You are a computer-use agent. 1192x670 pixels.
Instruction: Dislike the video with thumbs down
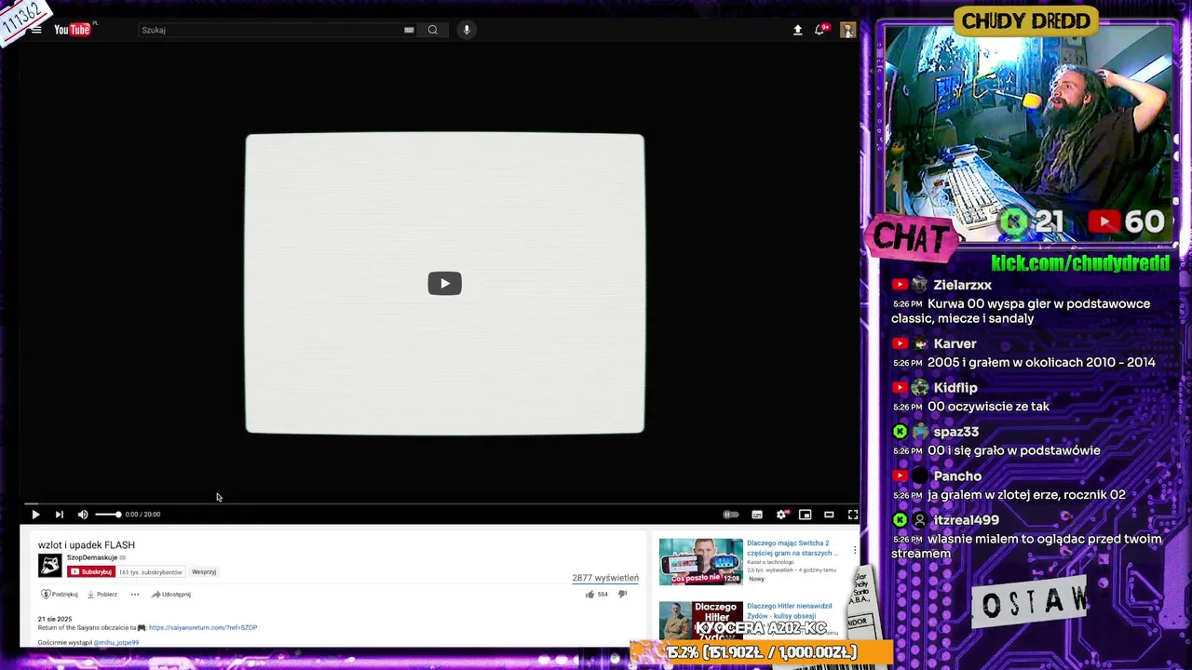(x=623, y=594)
